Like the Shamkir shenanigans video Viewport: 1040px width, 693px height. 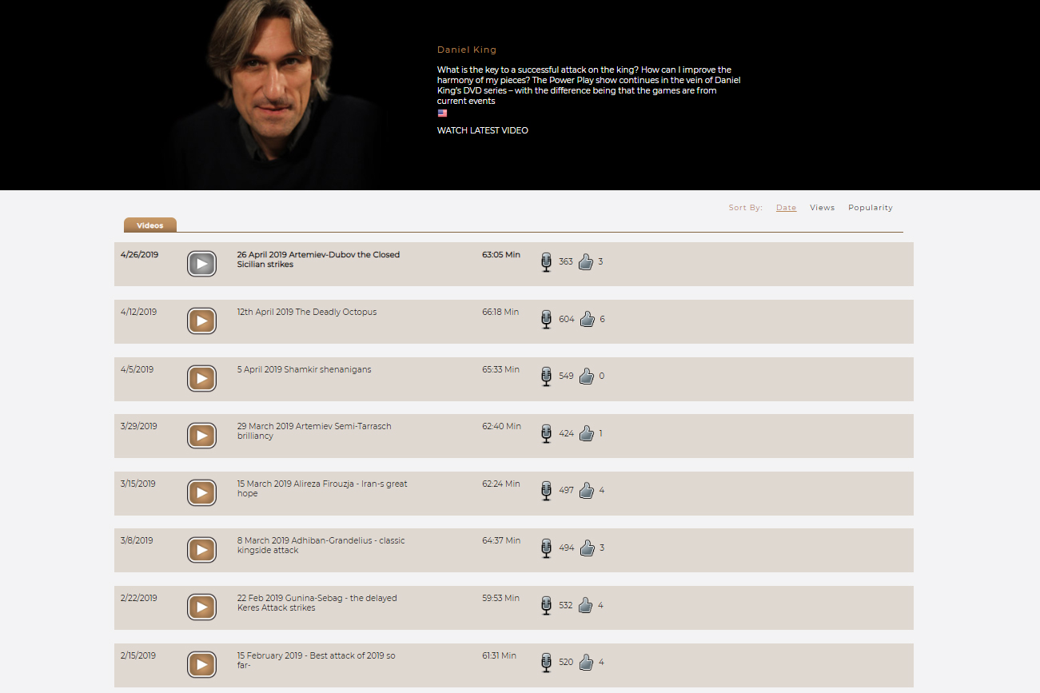tap(586, 376)
